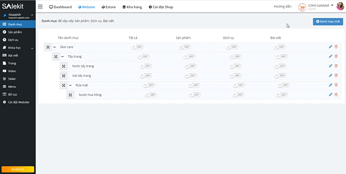
Task: Edit the Gel tẩy trang category with pencil
Action: [330, 76]
